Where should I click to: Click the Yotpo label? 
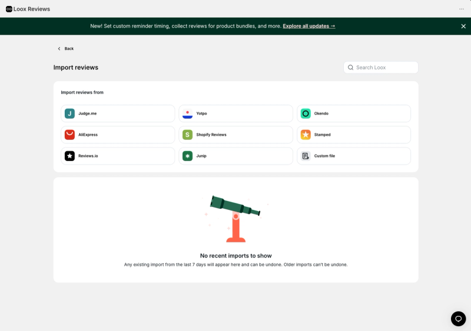click(x=201, y=113)
